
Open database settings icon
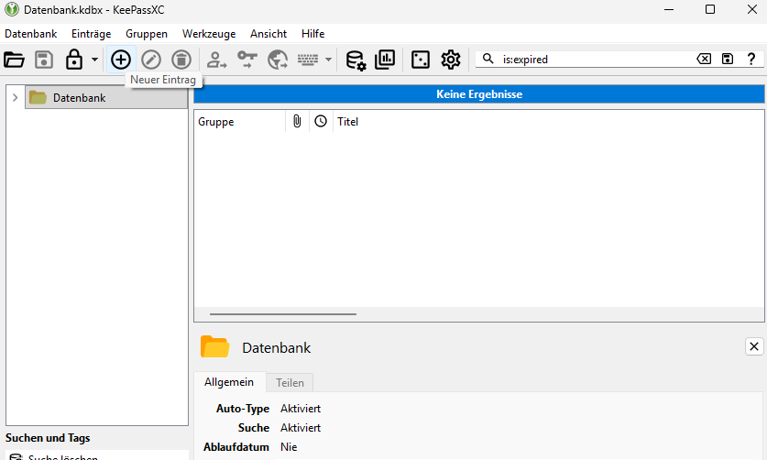(x=356, y=60)
